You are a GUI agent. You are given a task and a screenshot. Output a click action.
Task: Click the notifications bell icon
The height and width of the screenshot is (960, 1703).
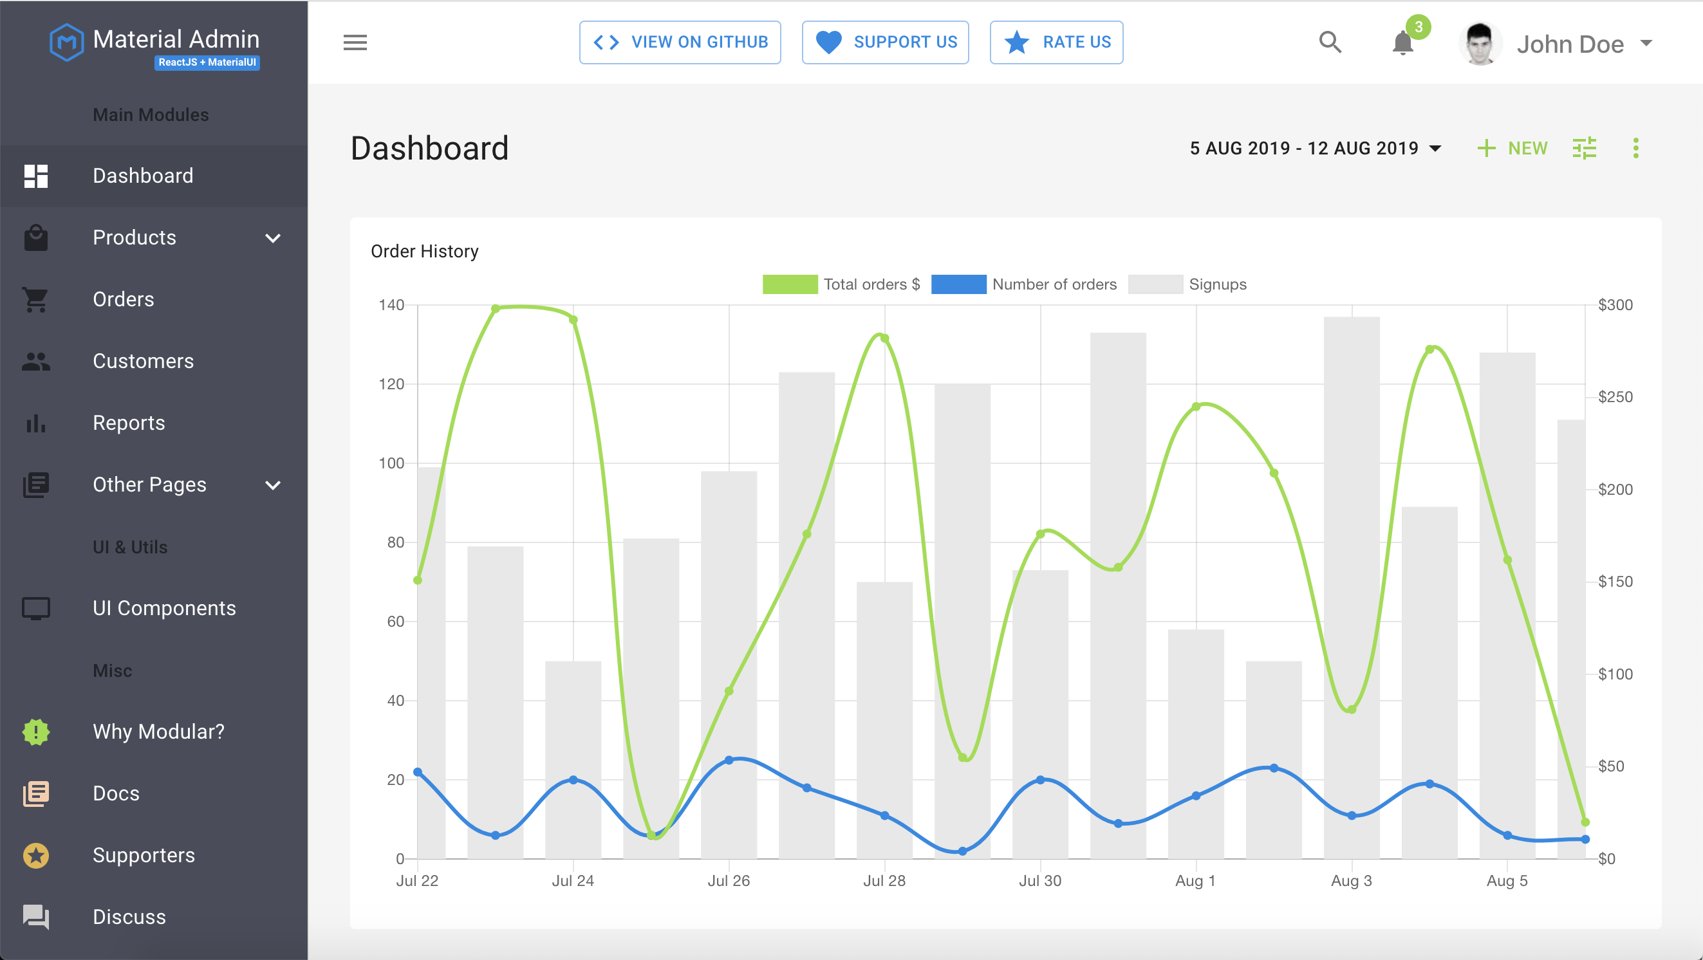point(1402,42)
